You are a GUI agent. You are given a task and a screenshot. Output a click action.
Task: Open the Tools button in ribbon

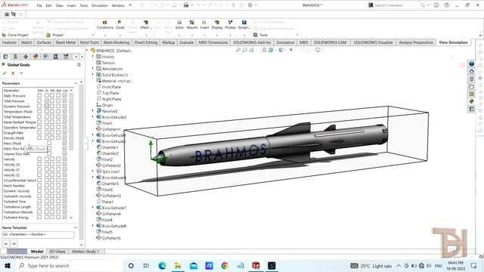tap(260, 36)
